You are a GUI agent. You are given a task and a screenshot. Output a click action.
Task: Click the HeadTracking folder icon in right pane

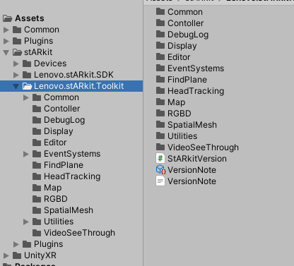[x=160, y=90]
